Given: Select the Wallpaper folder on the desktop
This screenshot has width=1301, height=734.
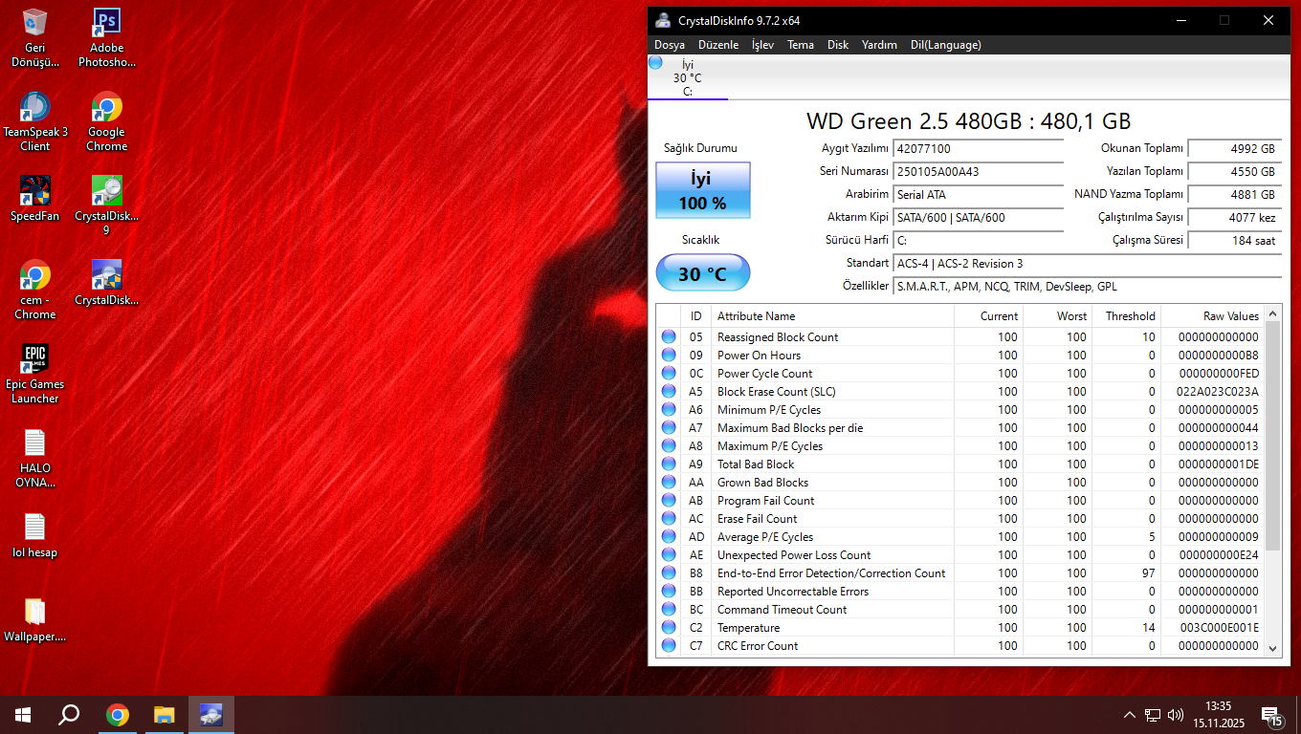Looking at the screenshot, I should pyautogui.click(x=34, y=619).
